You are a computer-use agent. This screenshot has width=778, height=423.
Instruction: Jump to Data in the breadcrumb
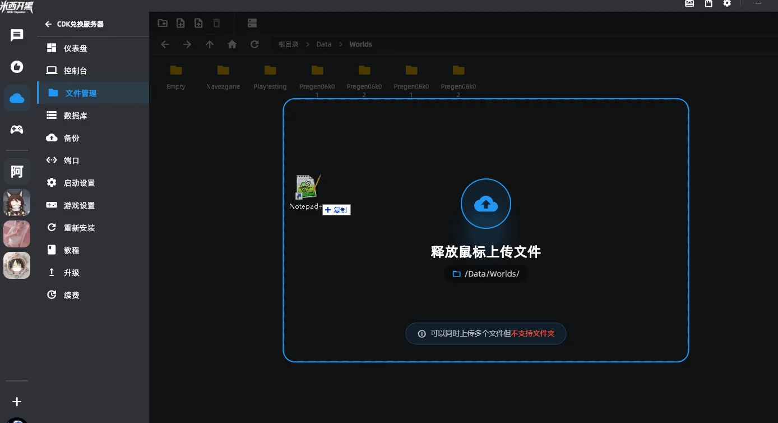coord(324,44)
